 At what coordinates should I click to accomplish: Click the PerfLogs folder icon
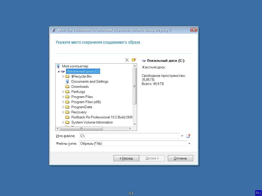[x=67, y=92]
